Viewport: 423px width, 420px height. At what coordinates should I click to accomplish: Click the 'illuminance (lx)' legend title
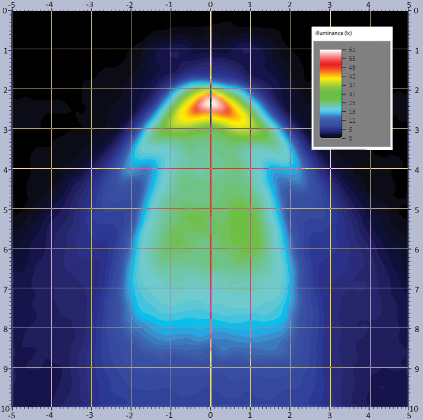(x=333, y=33)
